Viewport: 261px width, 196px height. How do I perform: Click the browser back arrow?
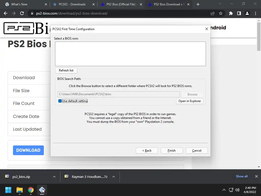click(6, 13)
